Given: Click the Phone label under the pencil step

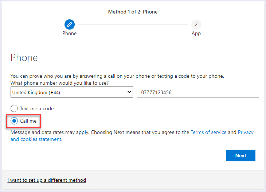Looking at the screenshot, I should tap(69, 33).
